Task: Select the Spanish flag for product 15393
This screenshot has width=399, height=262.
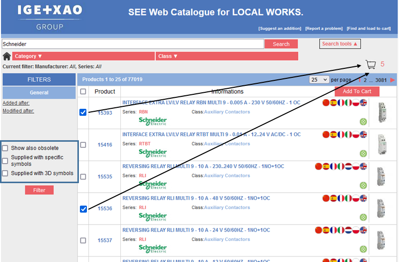Action: (334, 103)
